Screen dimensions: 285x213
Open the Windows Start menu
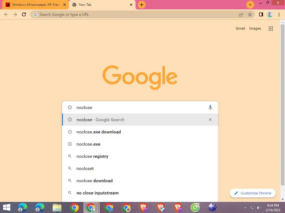[7, 207]
